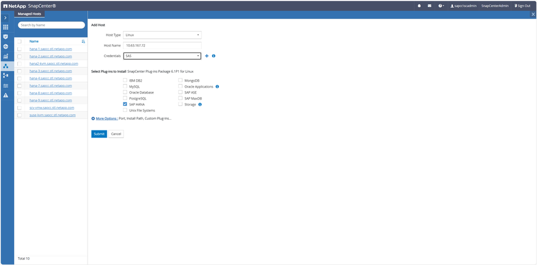This screenshot has width=537, height=265.
Task: Enable the Oracle Database plug-in checkbox
Action: (x=125, y=92)
